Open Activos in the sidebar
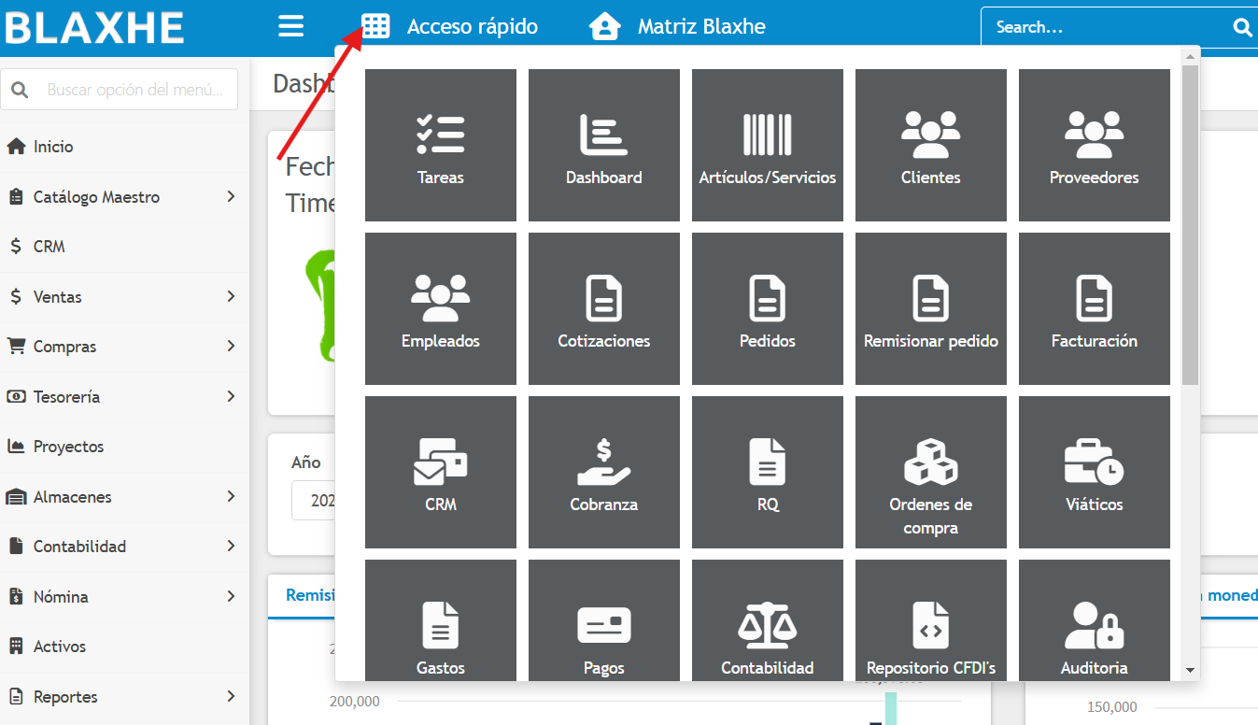 tap(124, 647)
